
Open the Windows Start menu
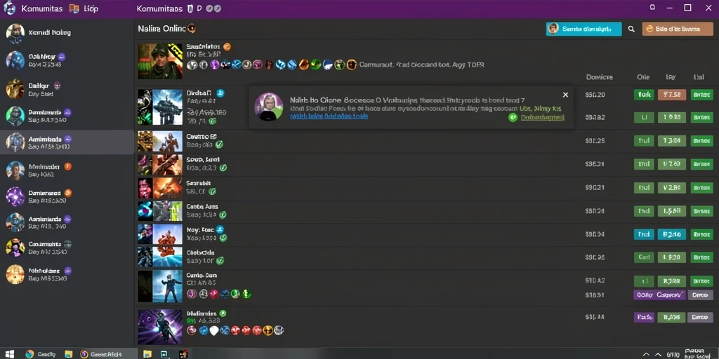pos(9,353)
